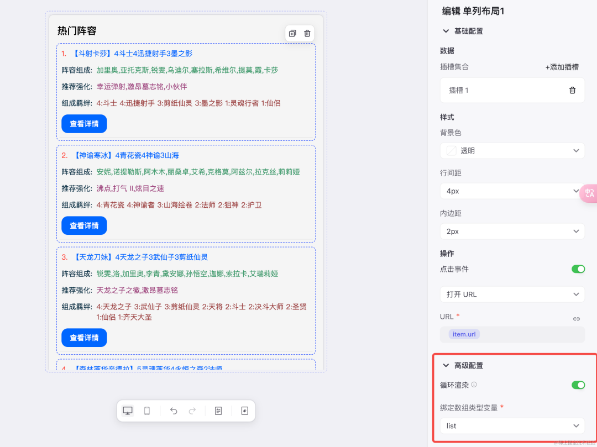Click lineup text starting with 加里奥,亚托克斯
597x447 pixels.
[x=187, y=70]
